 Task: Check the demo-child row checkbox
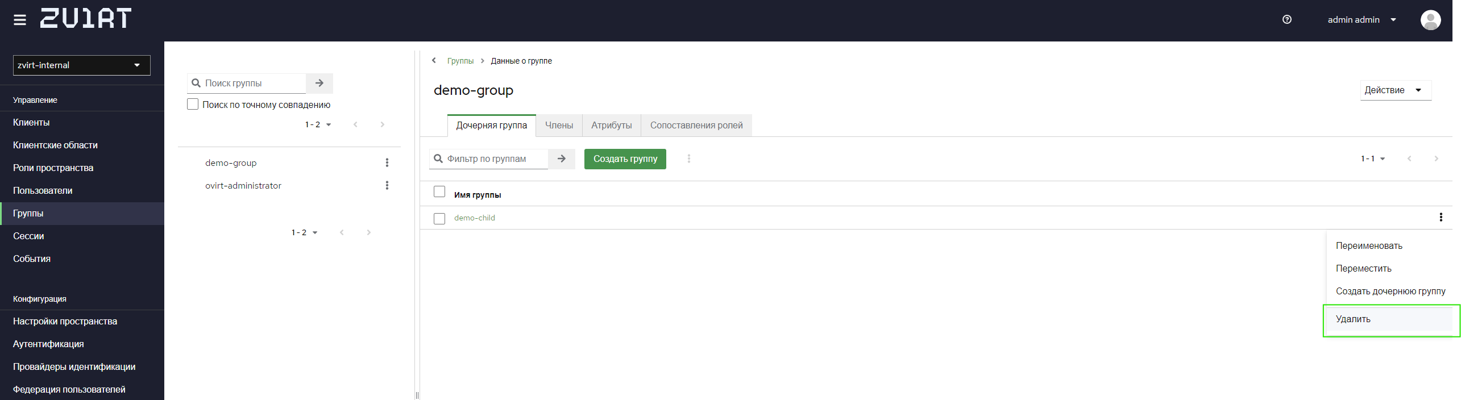point(439,218)
